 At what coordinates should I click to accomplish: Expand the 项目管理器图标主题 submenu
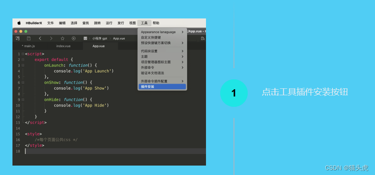(x=162, y=62)
